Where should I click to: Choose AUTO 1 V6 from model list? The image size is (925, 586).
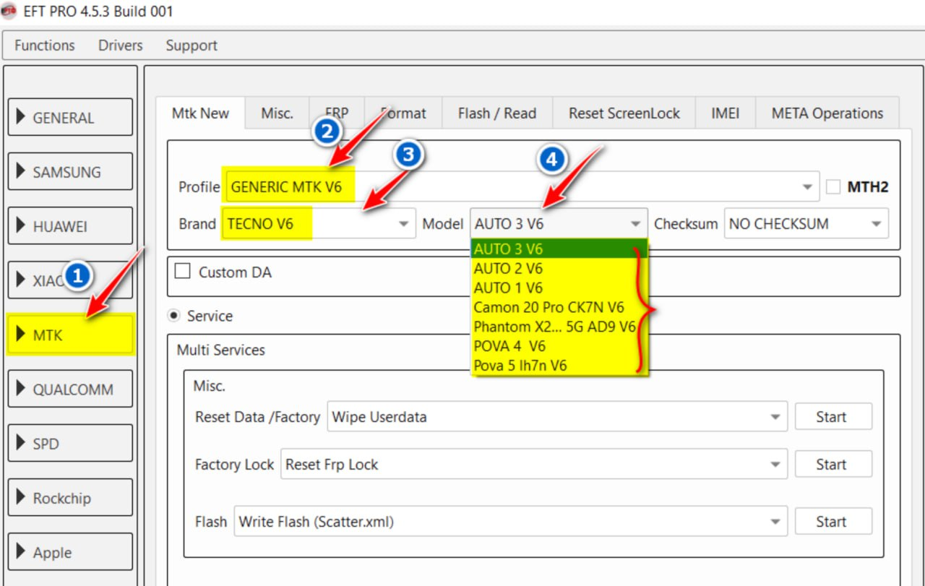coord(559,288)
